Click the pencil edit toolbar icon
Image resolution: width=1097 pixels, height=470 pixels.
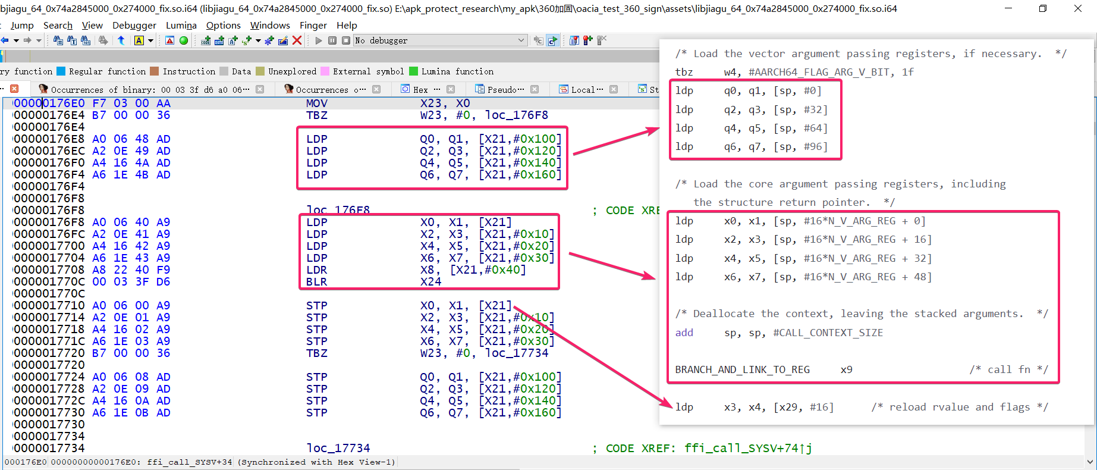283,40
